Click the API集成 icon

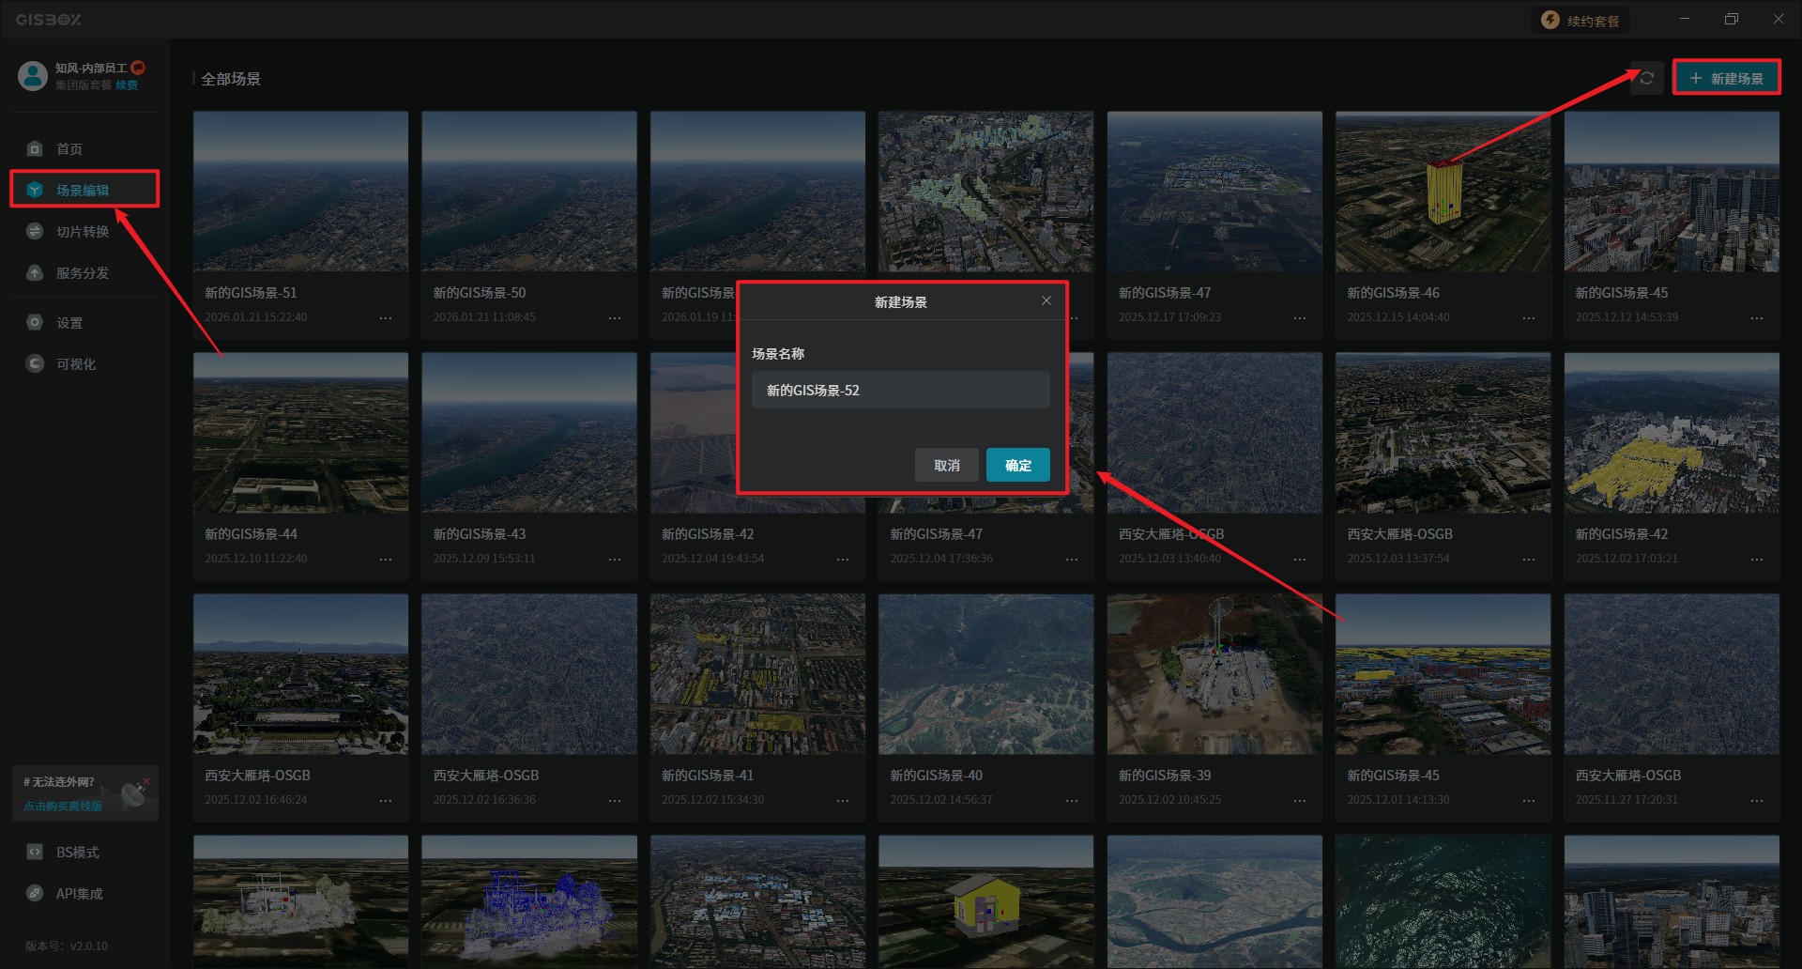[x=35, y=894]
